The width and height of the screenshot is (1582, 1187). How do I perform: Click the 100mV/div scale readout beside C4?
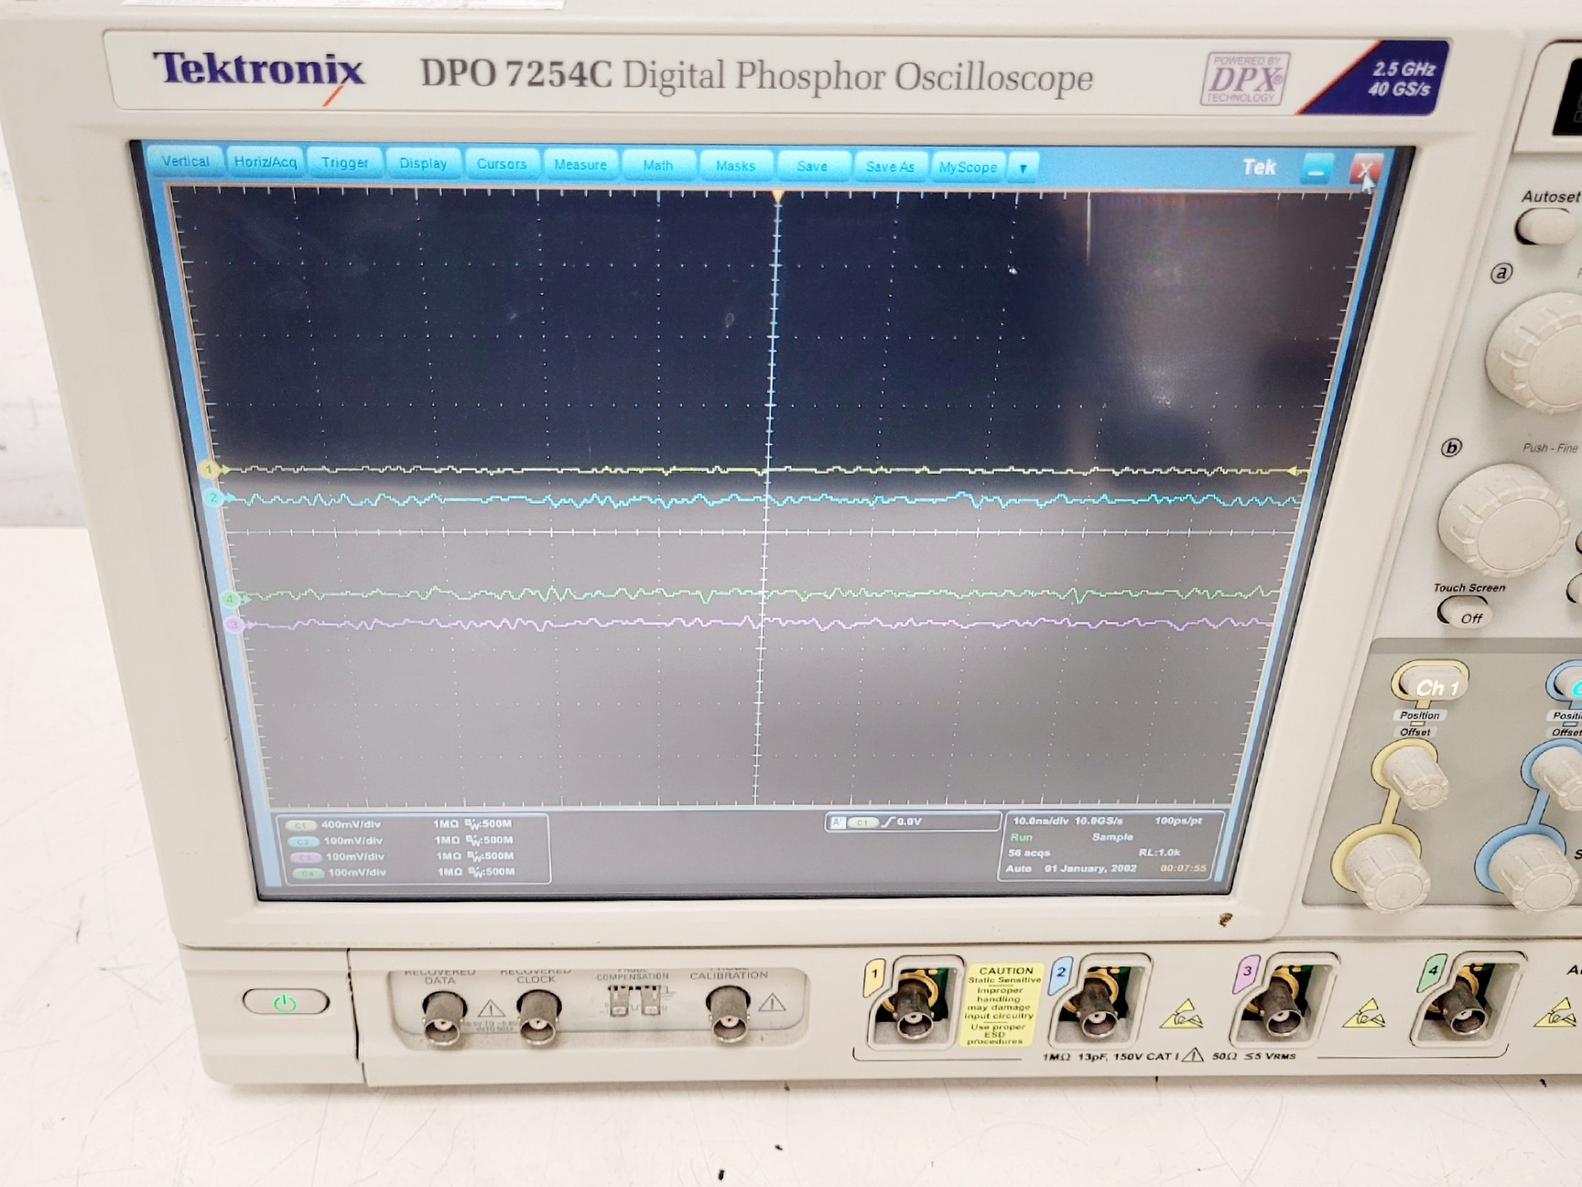pyautogui.click(x=357, y=873)
